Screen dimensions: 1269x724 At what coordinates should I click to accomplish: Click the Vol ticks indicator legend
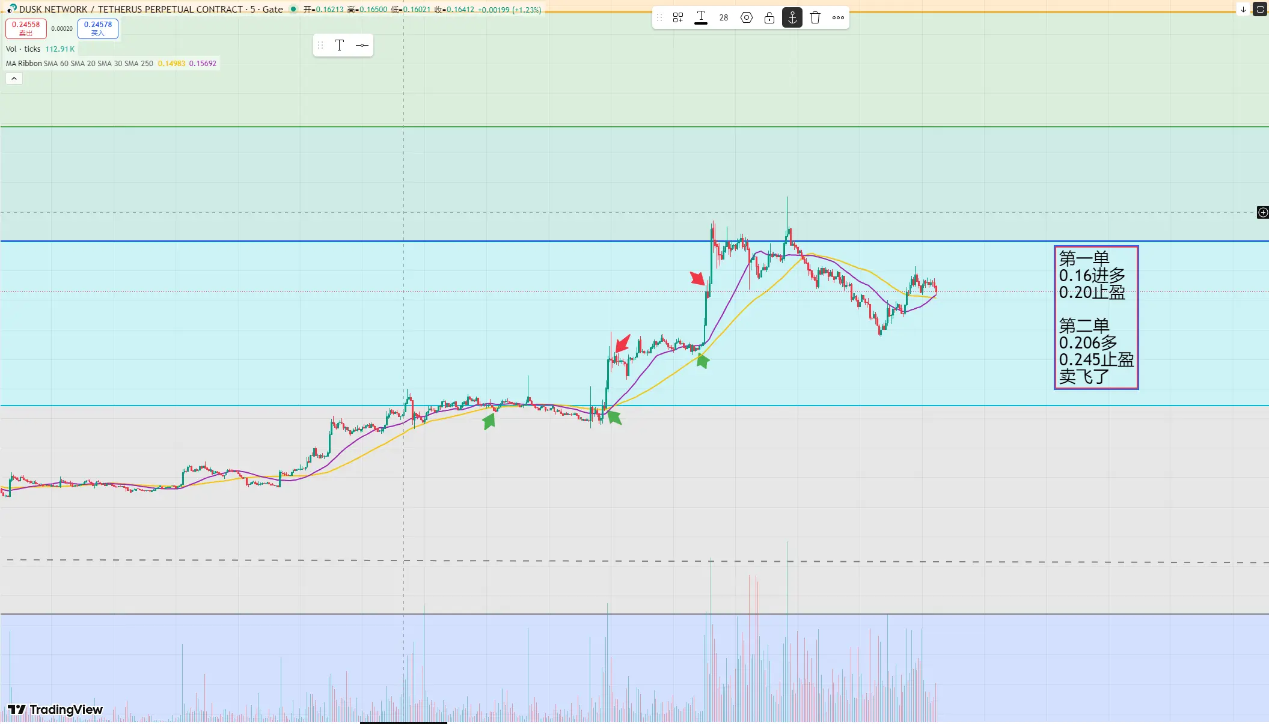coord(23,49)
